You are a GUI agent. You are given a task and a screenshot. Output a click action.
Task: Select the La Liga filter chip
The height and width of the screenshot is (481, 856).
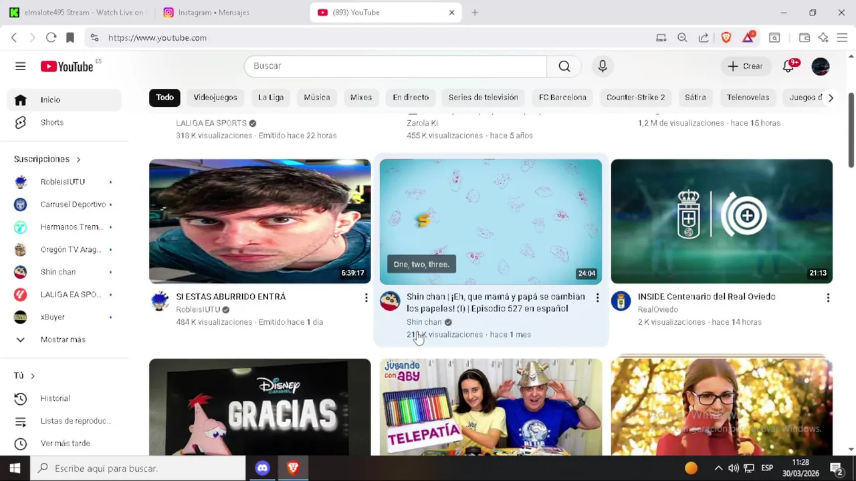coord(271,98)
